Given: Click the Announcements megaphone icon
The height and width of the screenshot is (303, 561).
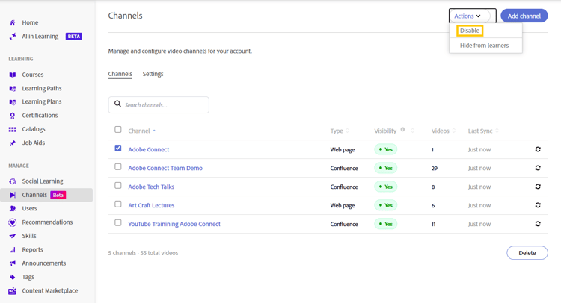Looking at the screenshot, I should (13, 263).
